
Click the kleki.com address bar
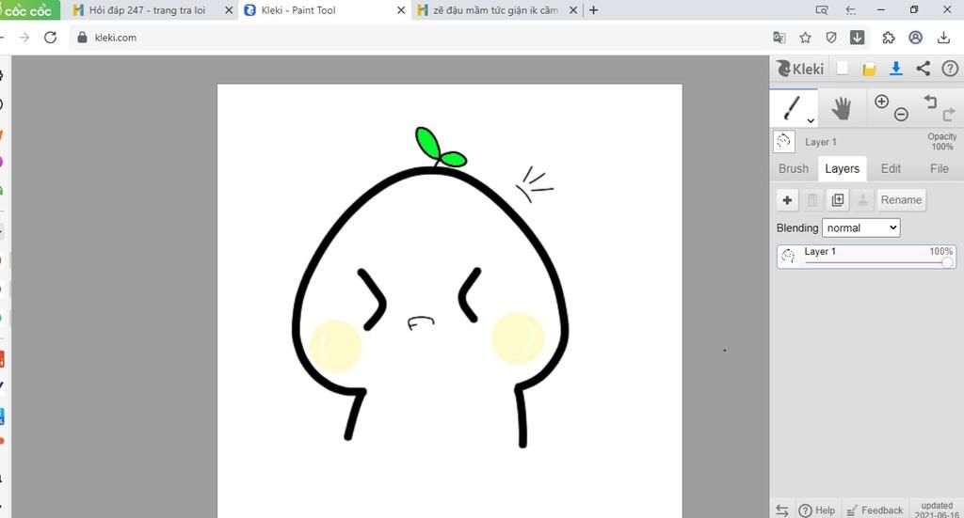click(x=418, y=38)
